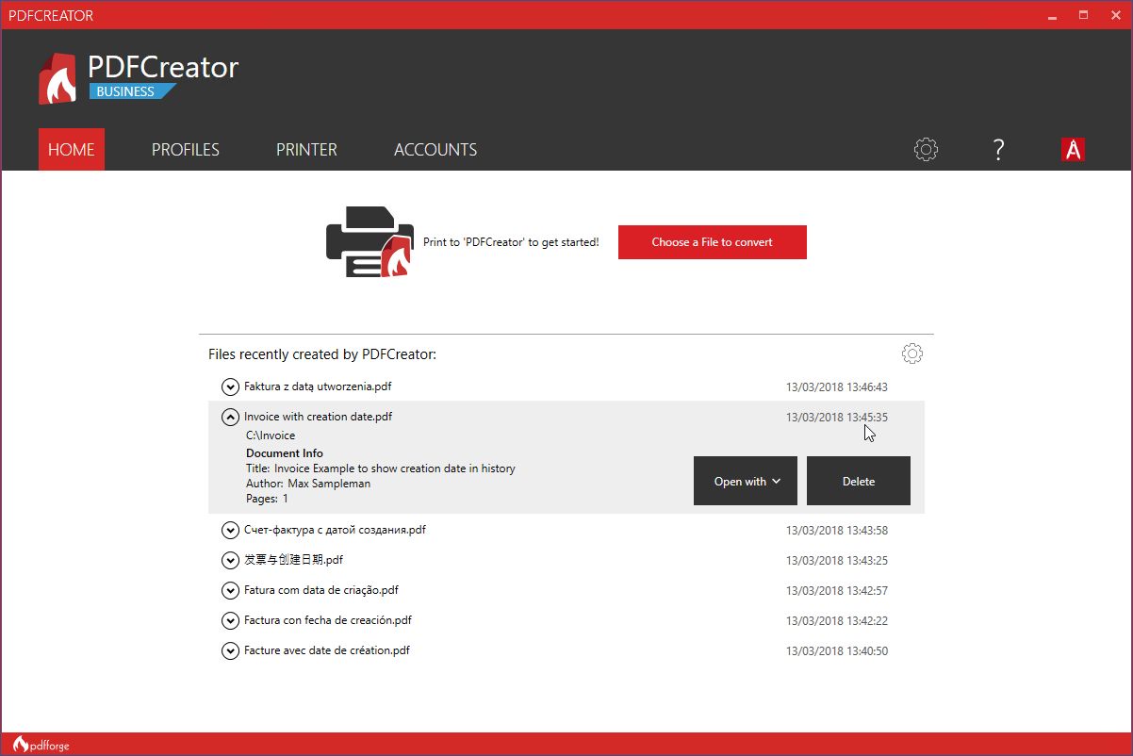The image size is (1133, 756).
Task: Select file name Invoice with creation date.pdf
Action: (319, 417)
